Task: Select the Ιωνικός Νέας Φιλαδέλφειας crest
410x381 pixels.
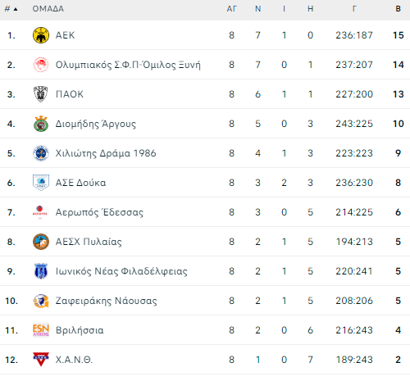Action: point(41,271)
